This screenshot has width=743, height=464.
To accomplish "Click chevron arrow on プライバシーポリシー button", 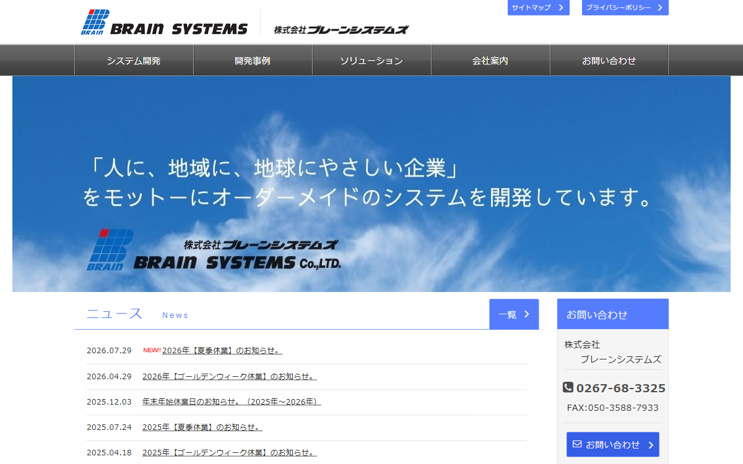I will tap(660, 7).
